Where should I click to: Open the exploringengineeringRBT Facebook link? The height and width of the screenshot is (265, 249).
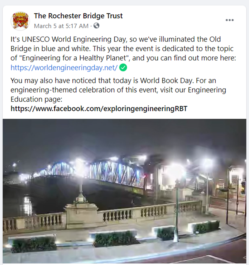click(x=99, y=109)
